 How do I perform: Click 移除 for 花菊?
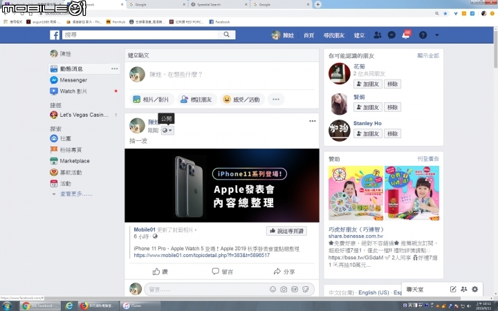click(393, 84)
